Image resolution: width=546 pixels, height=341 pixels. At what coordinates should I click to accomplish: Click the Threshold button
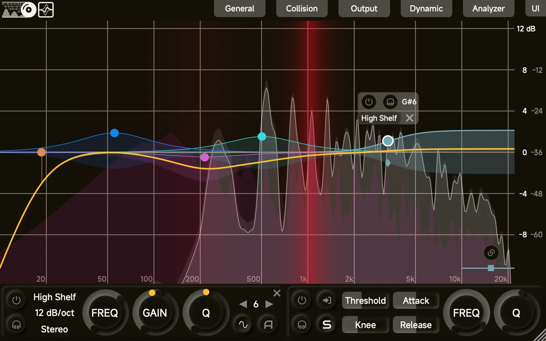coord(365,301)
